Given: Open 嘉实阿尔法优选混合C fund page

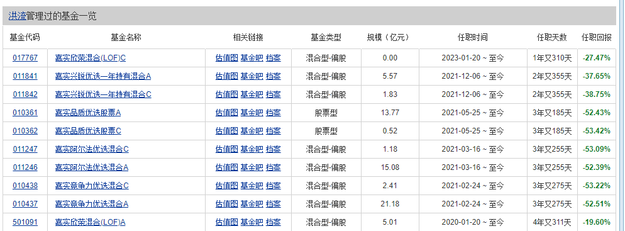Looking at the screenshot, I should 92,149.
